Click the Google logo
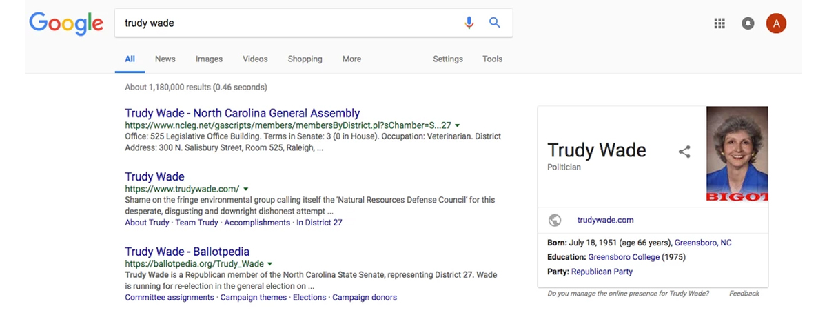Image resolution: width=827 pixels, height=317 pixels. pos(66,23)
